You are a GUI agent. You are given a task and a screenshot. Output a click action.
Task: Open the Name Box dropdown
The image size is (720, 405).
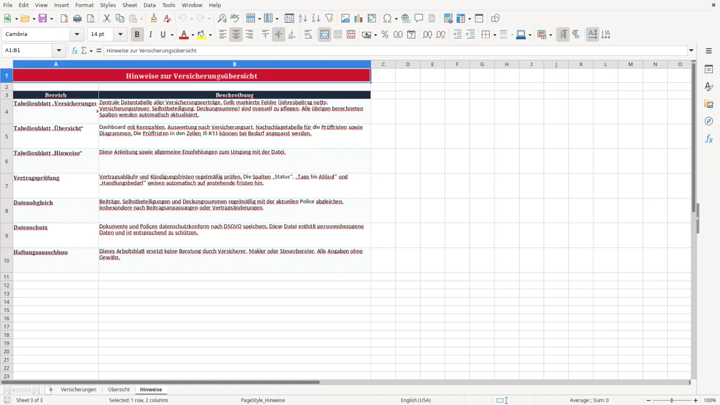tap(59, 50)
